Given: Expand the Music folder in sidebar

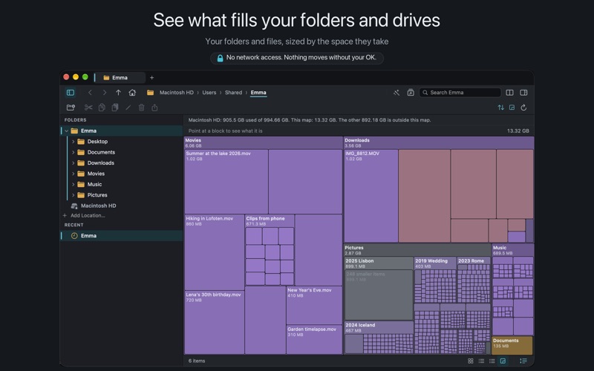Looking at the screenshot, I should tap(73, 184).
